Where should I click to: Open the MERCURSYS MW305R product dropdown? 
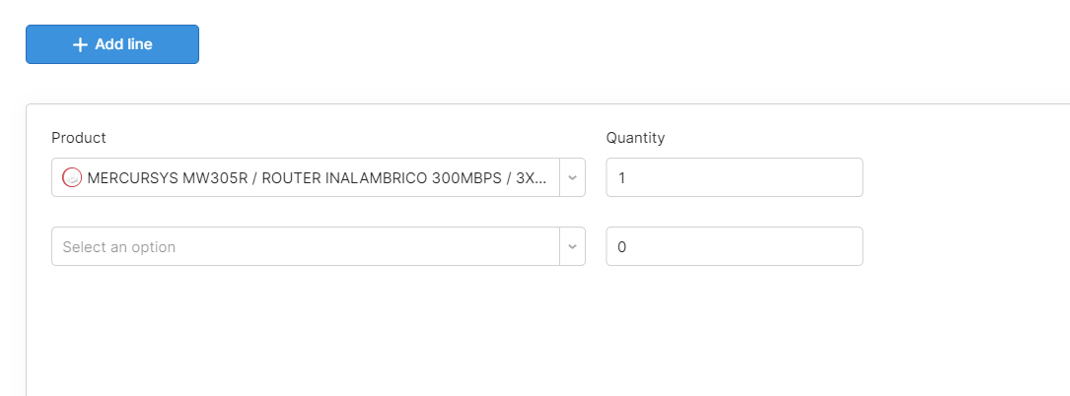click(x=318, y=178)
